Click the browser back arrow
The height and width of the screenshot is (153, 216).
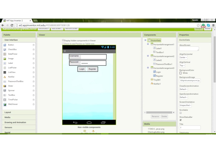click(3, 25)
